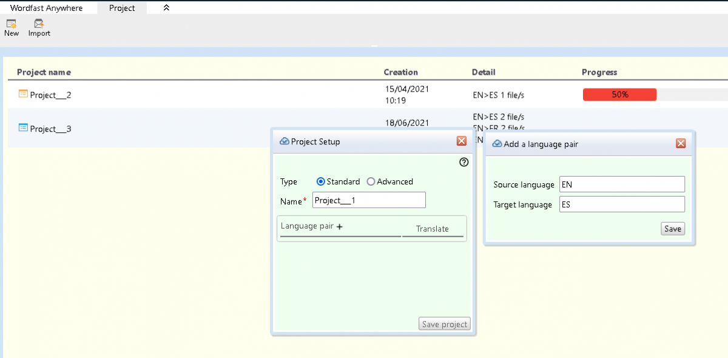Click Save in Add a language pair
Screen dimensions: 728x358
[x=673, y=229]
